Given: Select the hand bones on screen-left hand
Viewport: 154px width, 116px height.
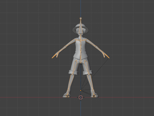Looking at the screenshot, I should point(56,55).
